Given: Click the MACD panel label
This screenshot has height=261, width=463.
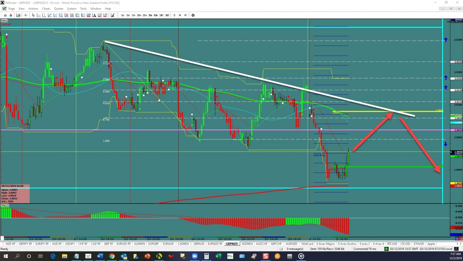Looking at the screenshot, I should 5,205.
